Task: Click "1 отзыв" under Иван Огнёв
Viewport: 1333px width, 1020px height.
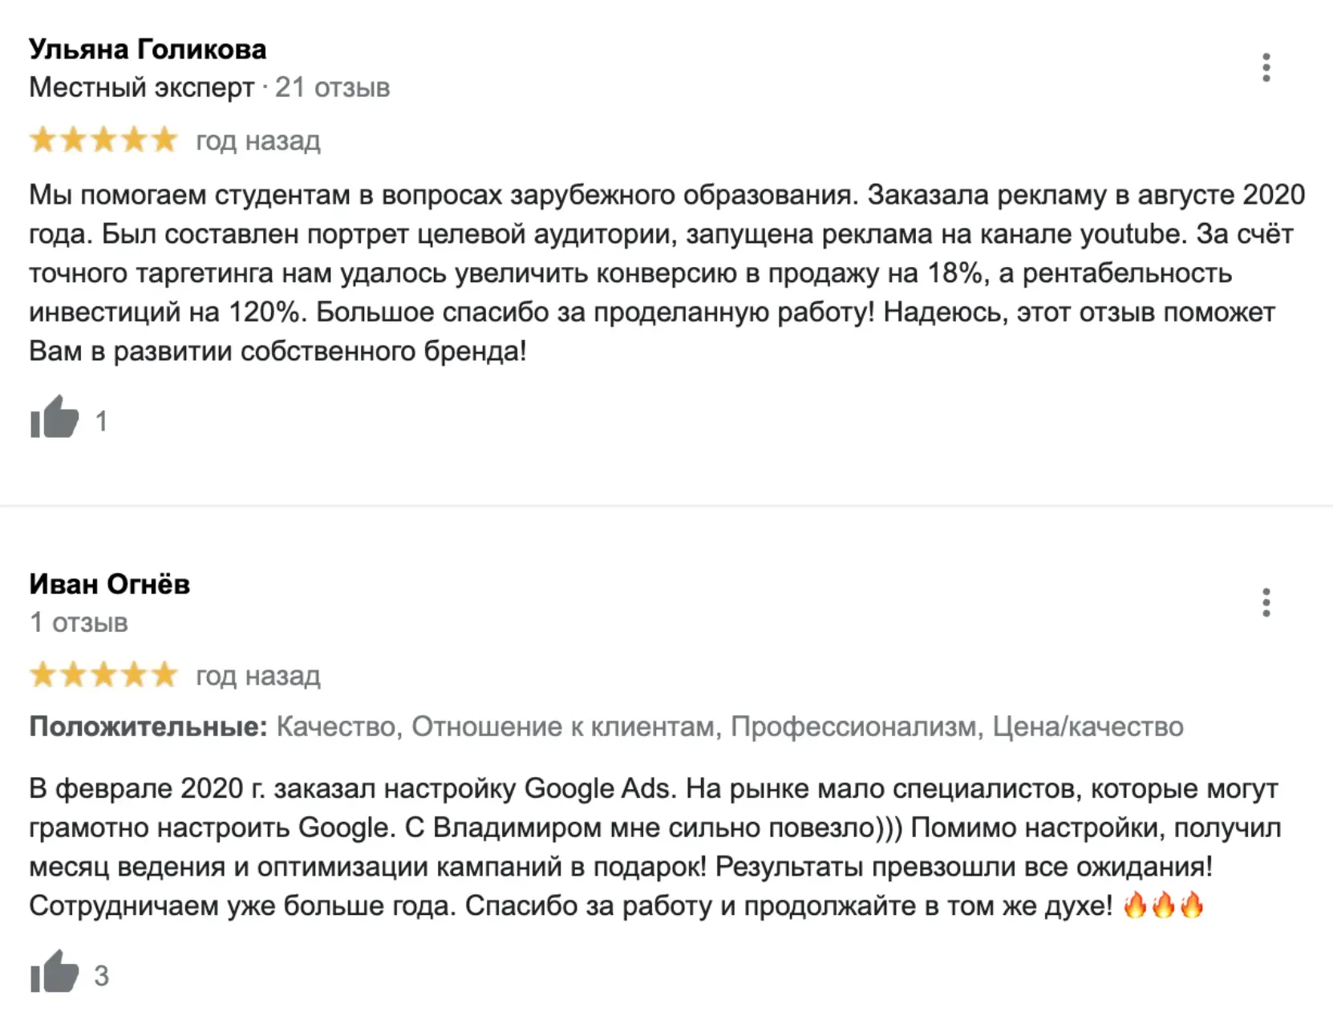Action: [x=79, y=622]
